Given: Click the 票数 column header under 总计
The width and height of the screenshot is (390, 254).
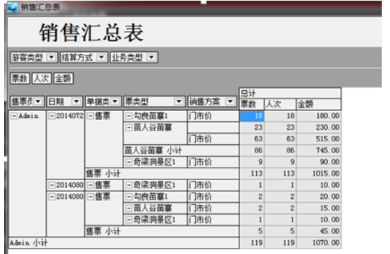Looking at the screenshot, I should [251, 104].
